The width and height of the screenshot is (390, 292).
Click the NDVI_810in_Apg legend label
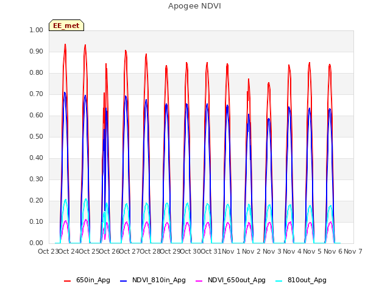click(159, 280)
